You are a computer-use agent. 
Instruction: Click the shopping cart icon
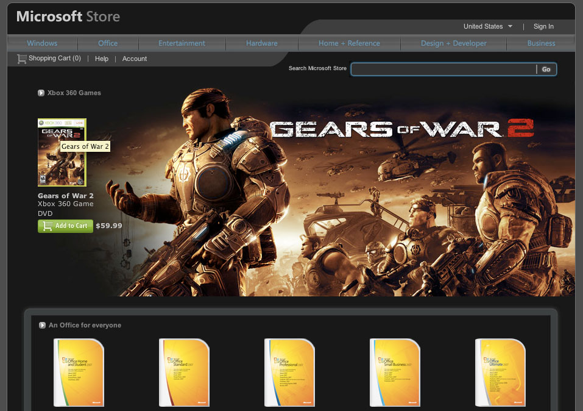click(x=21, y=59)
